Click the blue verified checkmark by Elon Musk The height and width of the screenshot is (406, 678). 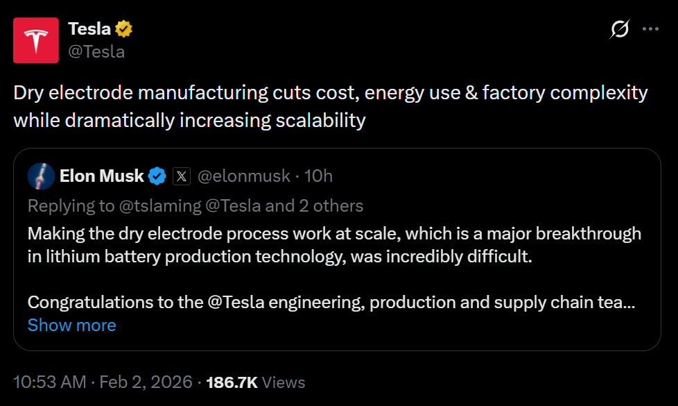tap(157, 176)
